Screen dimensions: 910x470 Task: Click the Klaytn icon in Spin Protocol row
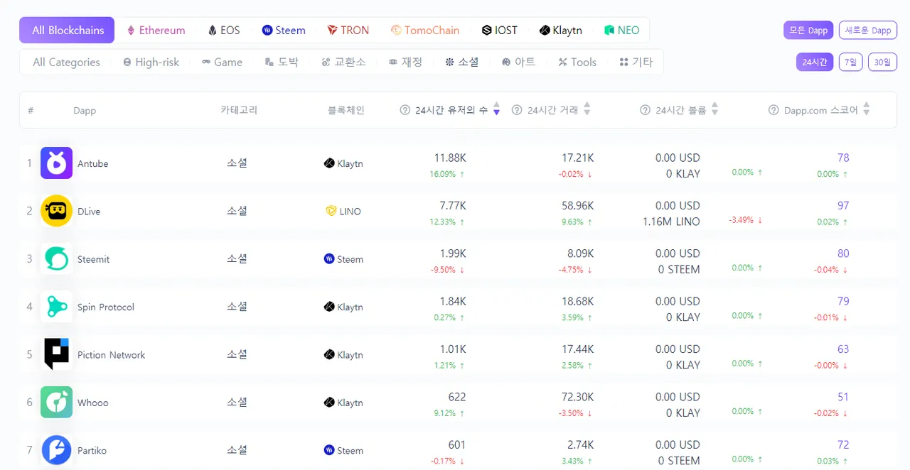tap(329, 307)
